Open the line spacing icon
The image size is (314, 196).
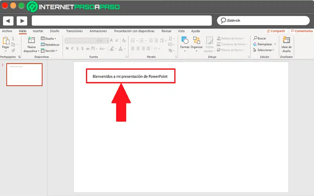tap(162, 40)
